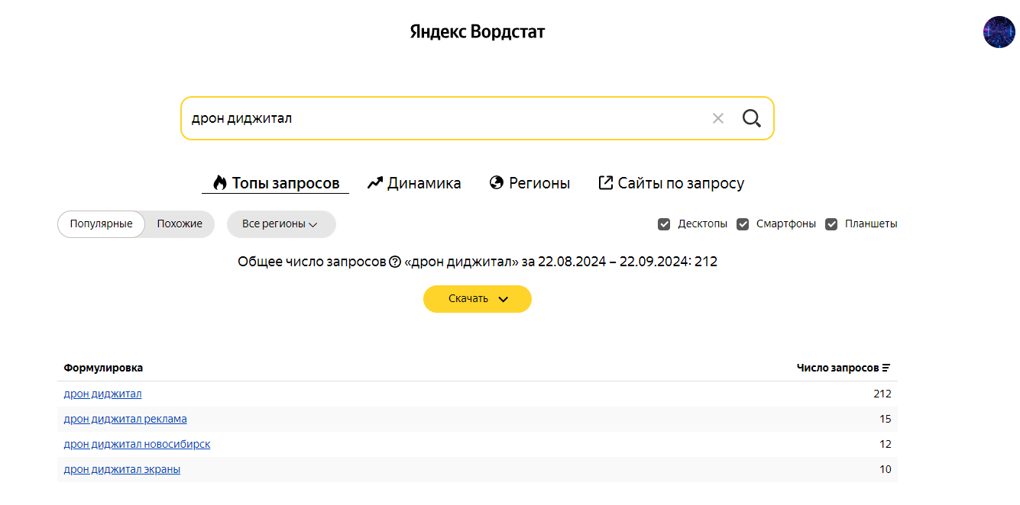The width and height of the screenshot is (1020, 505).
Task: Click the Формулировка column header
Action: 103,368
